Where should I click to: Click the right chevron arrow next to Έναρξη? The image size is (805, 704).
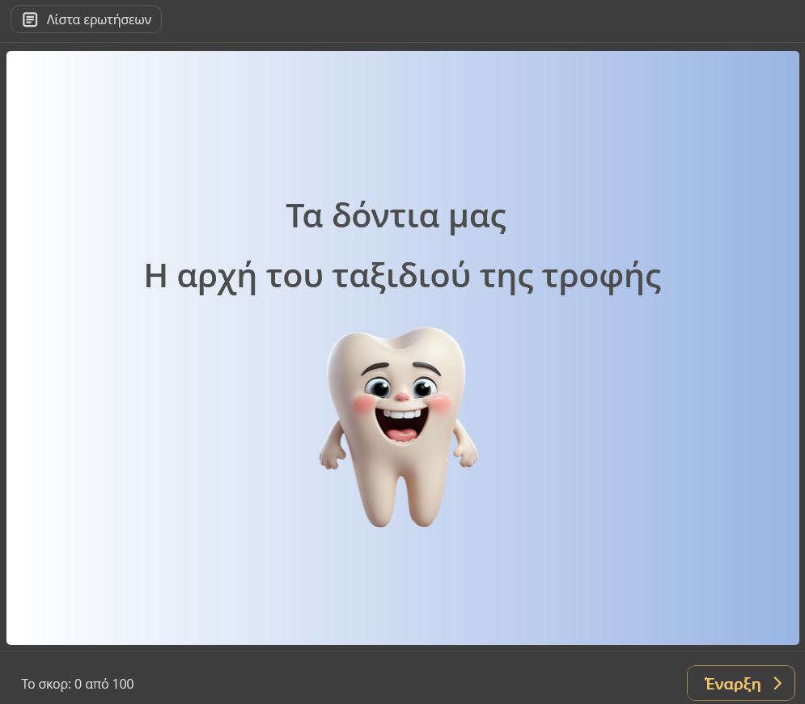tap(777, 684)
